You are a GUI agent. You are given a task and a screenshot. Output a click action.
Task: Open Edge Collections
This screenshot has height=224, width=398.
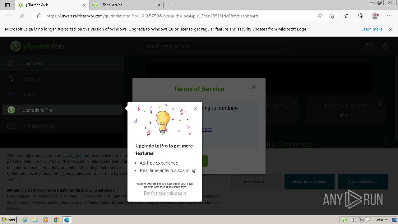361,16
